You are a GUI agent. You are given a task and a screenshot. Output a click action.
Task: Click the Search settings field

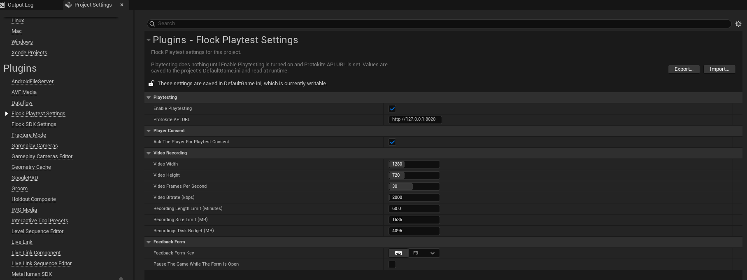point(439,24)
